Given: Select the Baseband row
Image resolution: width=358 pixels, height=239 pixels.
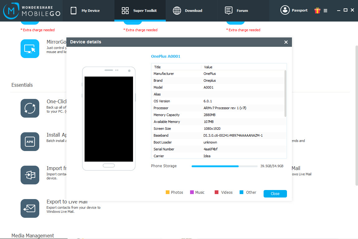Looking at the screenshot, I should coord(218,135).
